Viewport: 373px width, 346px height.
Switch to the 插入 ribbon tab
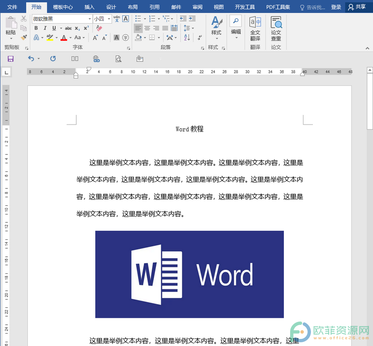[90, 7]
